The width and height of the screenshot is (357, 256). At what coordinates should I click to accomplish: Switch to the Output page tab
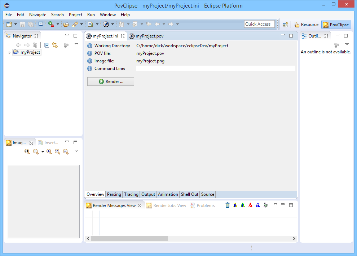pyautogui.click(x=148, y=194)
